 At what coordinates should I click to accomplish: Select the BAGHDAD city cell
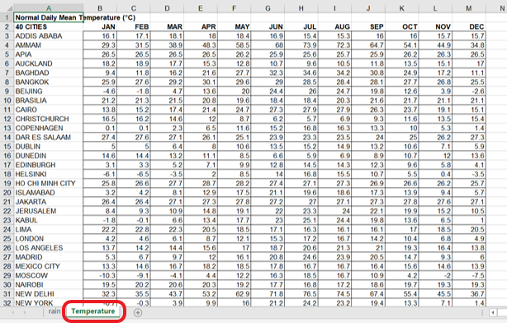[49, 73]
